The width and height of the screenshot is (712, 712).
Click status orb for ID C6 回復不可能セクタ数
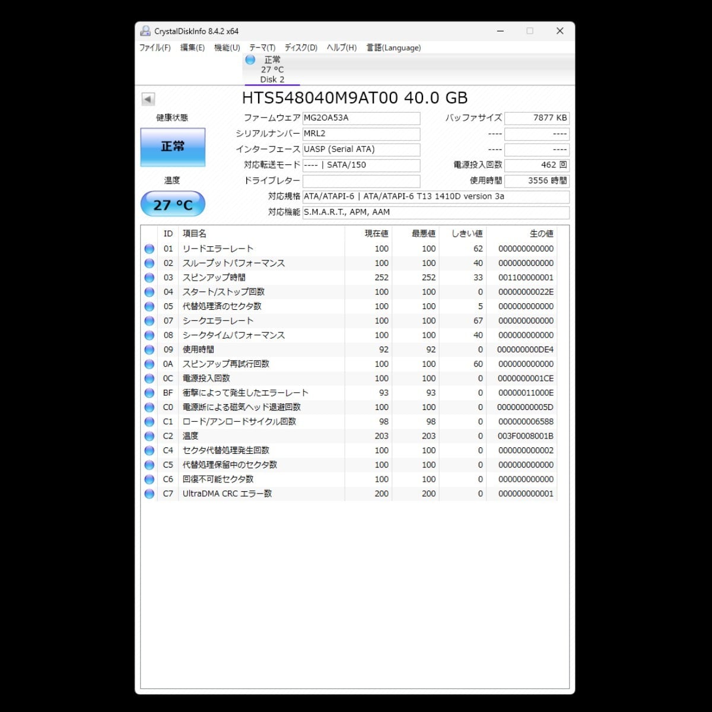[150, 479]
